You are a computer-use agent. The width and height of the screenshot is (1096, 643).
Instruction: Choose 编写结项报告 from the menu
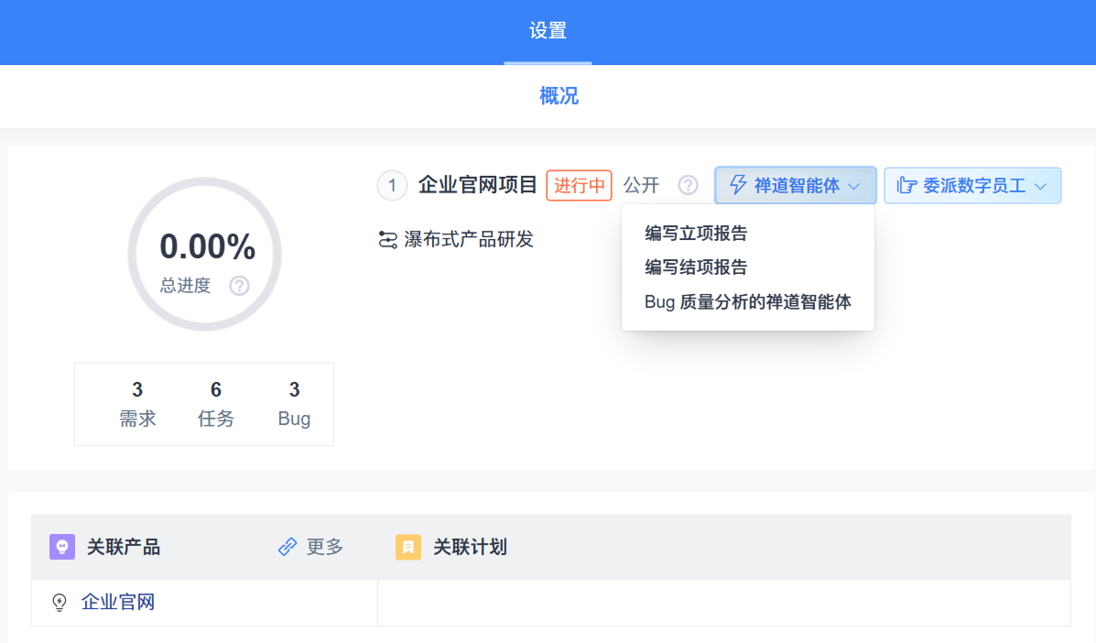(696, 267)
